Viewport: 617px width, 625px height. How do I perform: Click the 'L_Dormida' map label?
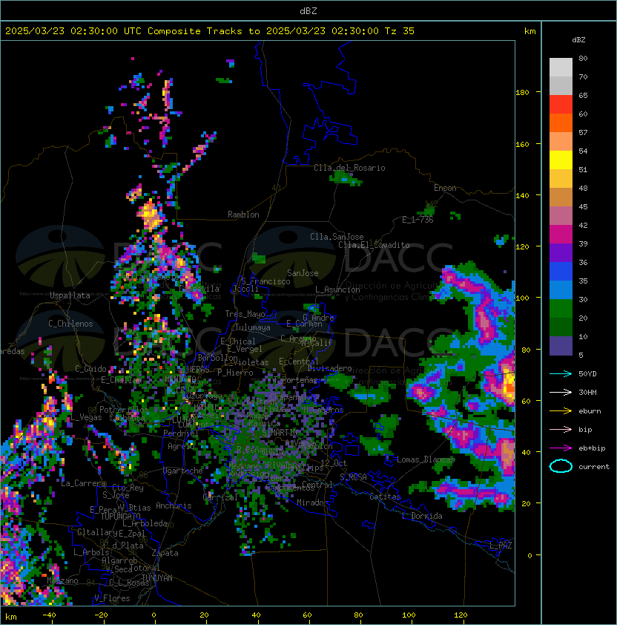pyautogui.click(x=422, y=516)
